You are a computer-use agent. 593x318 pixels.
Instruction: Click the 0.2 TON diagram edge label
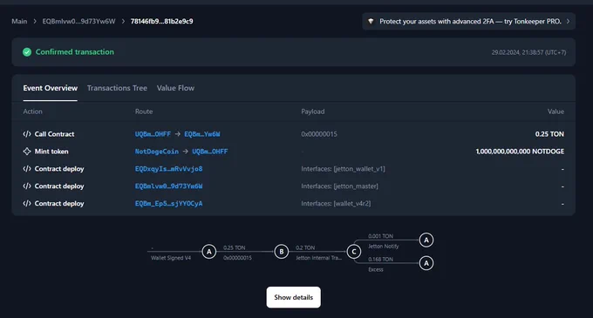pyautogui.click(x=305, y=247)
